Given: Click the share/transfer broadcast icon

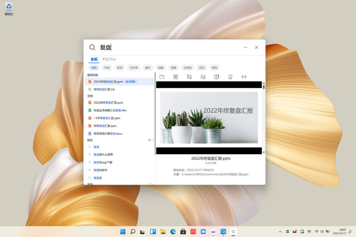Looking at the screenshot, I should click(244, 77).
